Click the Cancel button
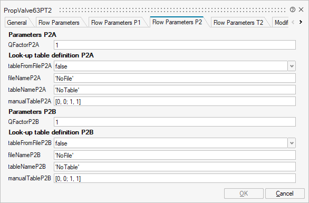The width and height of the screenshot is (309, 203). (x=285, y=194)
